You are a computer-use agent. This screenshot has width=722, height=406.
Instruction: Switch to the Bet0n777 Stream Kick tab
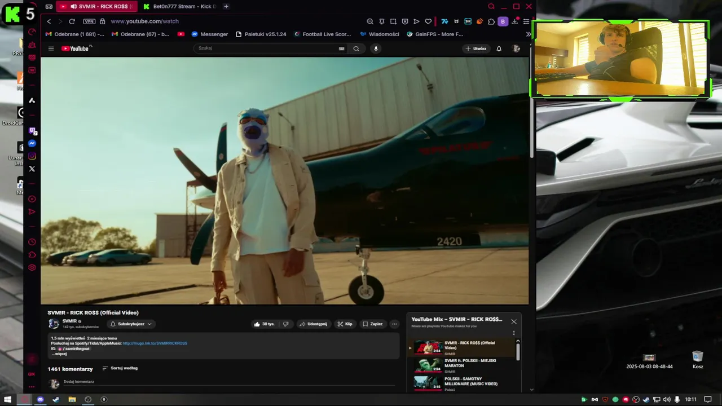pos(179,6)
